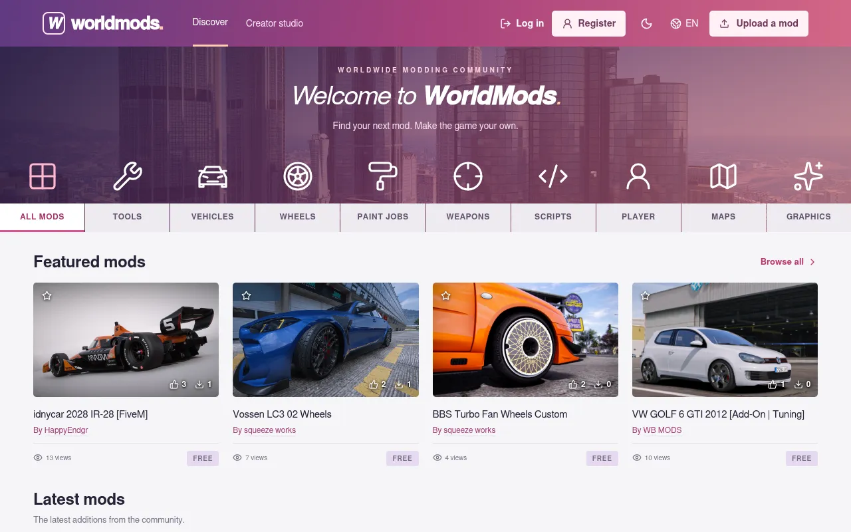Image resolution: width=851 pixels, height=532 pixels.
Task: Choose the Wheels rim icon
Action: pos(298,176)
